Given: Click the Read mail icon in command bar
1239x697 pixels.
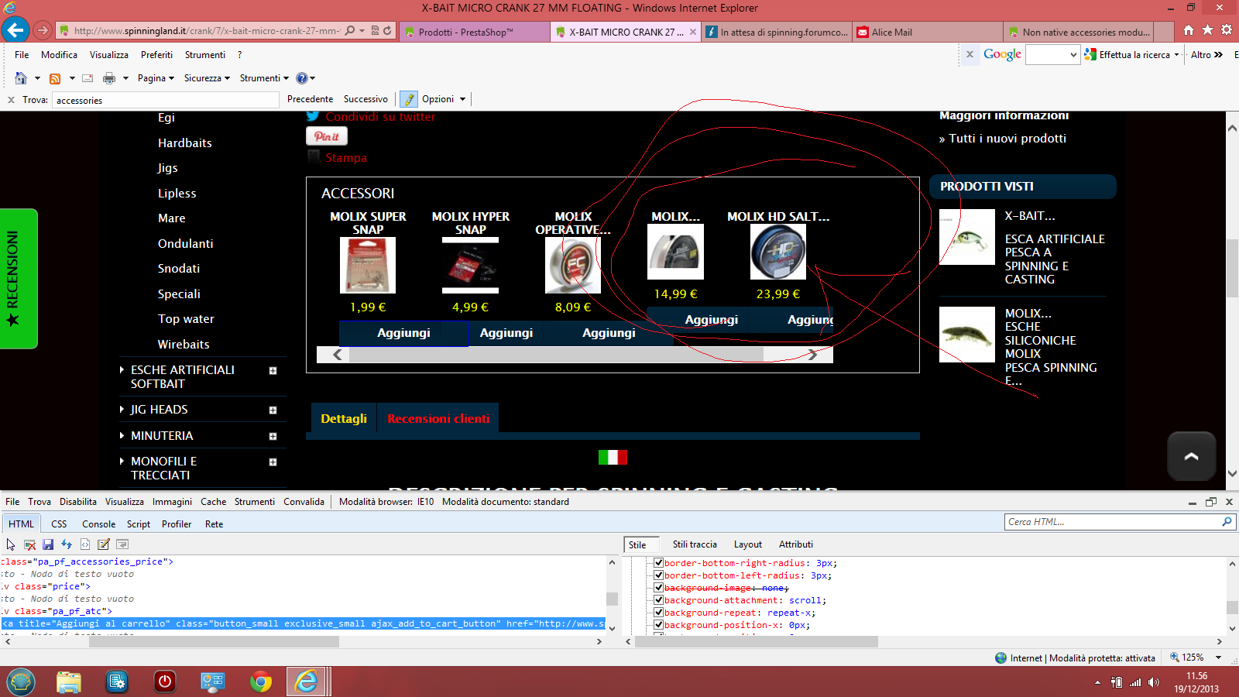Looking at the screenshot, I should (88, 78).
